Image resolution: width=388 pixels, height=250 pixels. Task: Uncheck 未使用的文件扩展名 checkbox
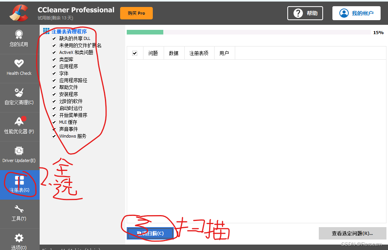point(54,45)
